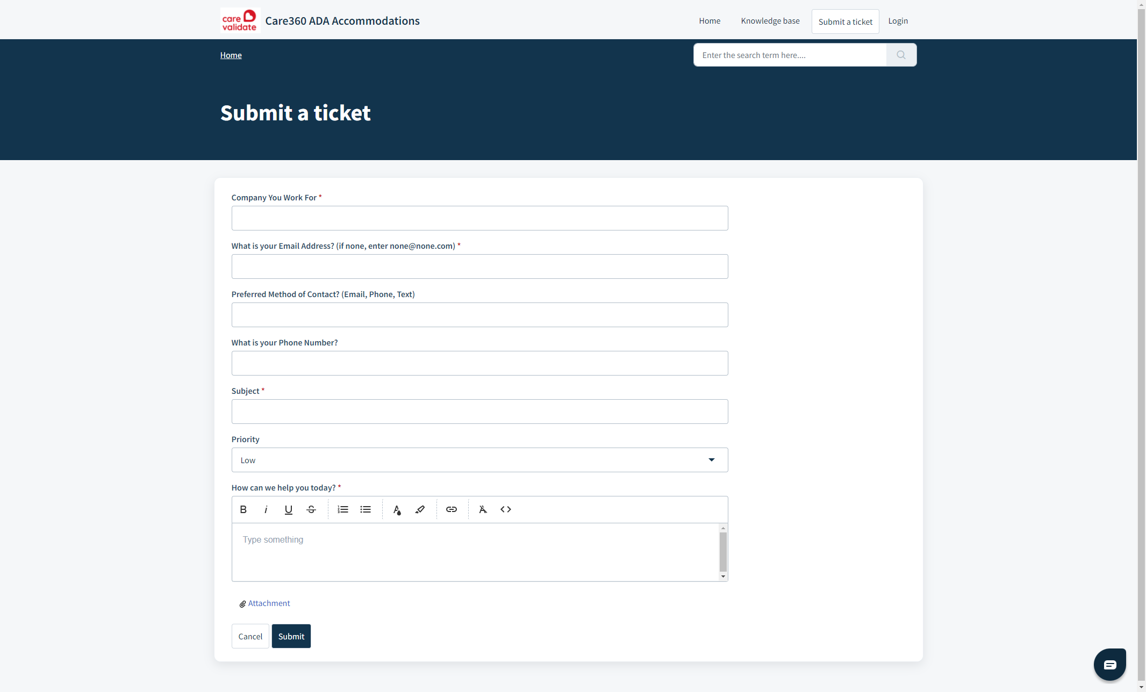Viewport: 1146px width, 692px height.
Task: Click the CareValidate logo
Action: click(x=240, y=20)
